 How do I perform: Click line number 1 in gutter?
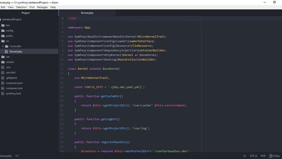[63, 19]
